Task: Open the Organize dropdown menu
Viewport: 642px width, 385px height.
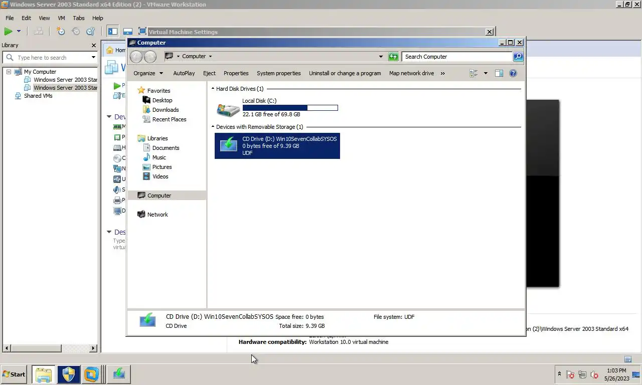Action: [x=148, y=73]
